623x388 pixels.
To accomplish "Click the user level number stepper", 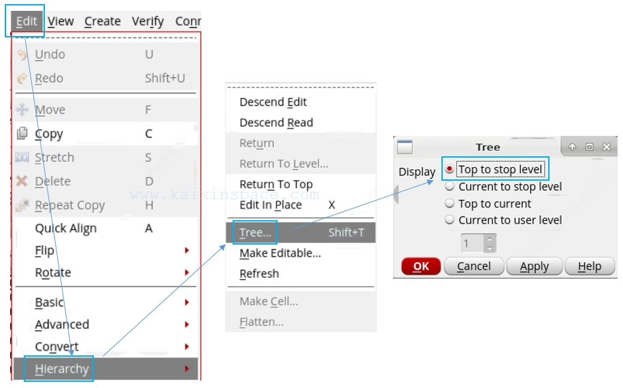I will (490, 243).
